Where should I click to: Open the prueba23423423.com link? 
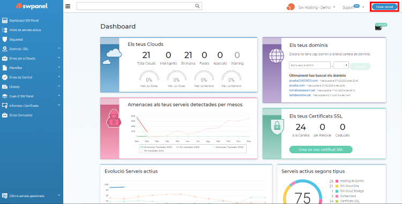click(x=303, y=81)
